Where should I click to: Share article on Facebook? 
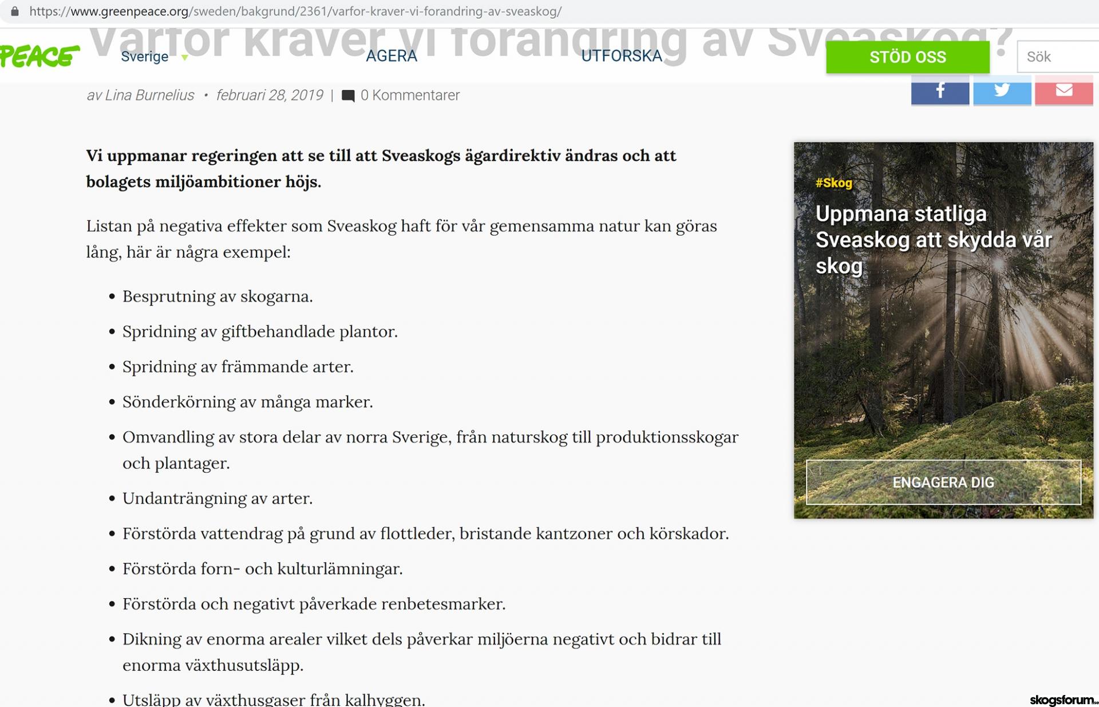940,90
